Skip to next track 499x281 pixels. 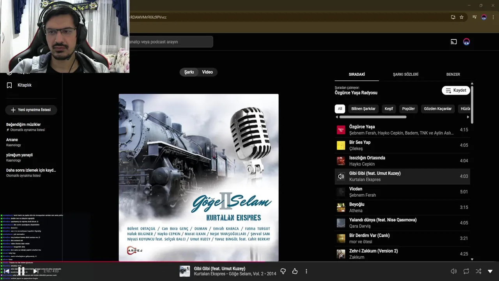tap(35, 271)
